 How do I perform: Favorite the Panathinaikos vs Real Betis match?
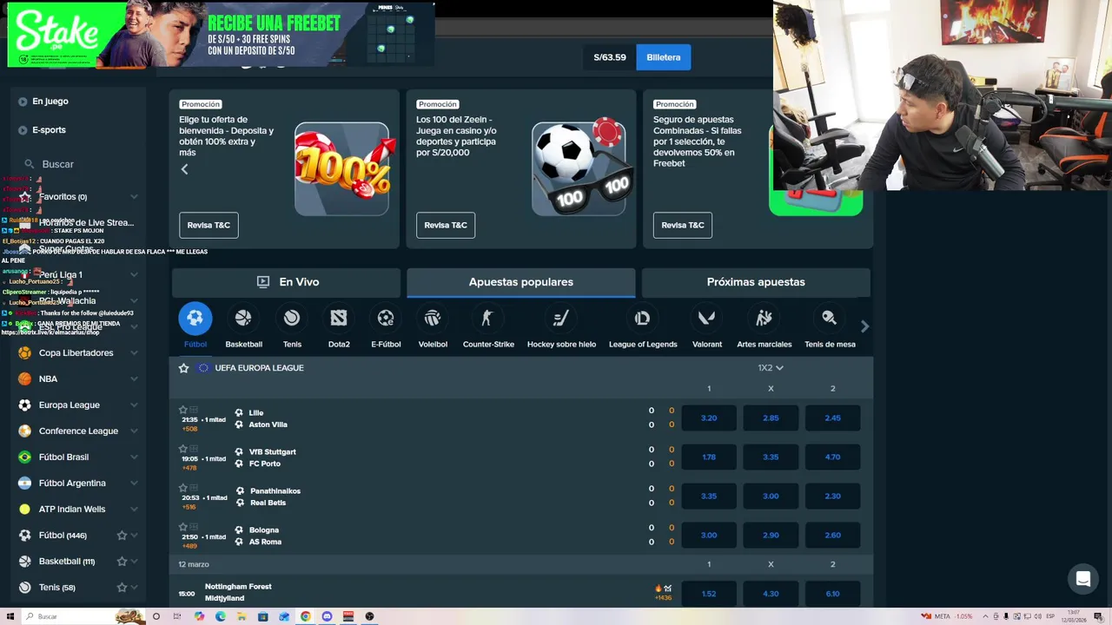[182, 488]
